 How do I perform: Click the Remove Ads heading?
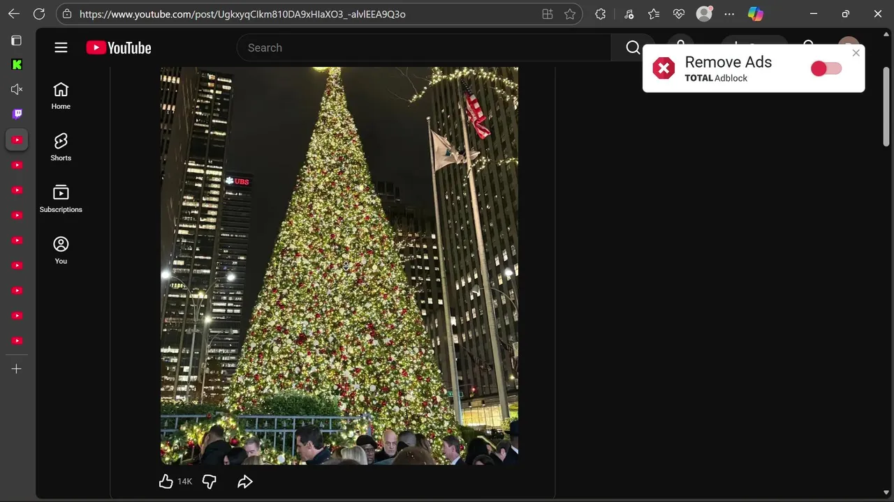[x=728, y=62]
